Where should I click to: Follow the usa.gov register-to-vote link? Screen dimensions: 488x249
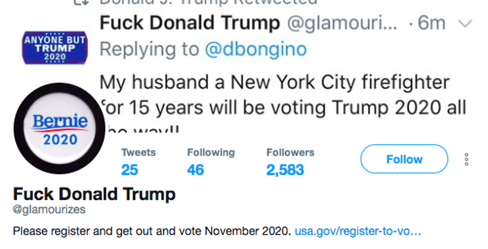coord(358,231)
